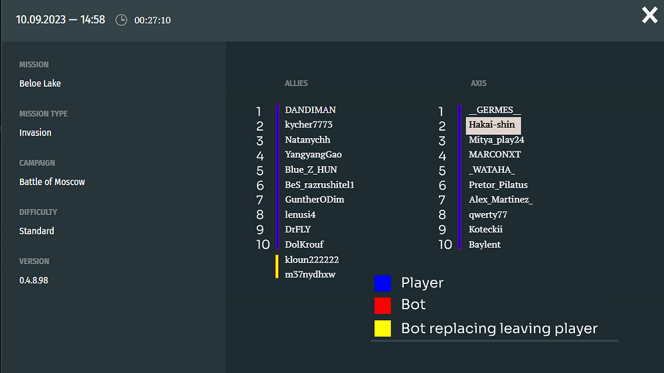Click player name Mitya_play24
Viewport: 664px width, 373px height.
point(497,140)
